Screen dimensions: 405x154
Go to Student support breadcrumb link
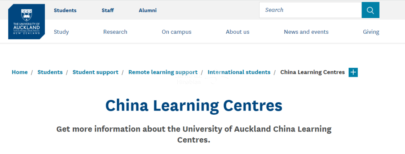95,72
